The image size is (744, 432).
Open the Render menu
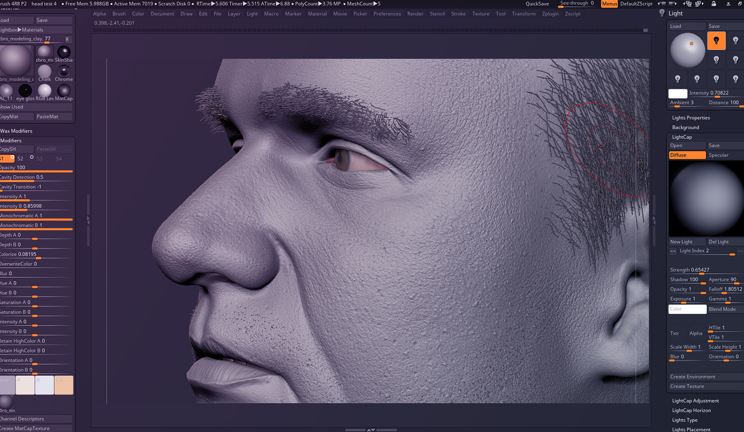[415, 14]
